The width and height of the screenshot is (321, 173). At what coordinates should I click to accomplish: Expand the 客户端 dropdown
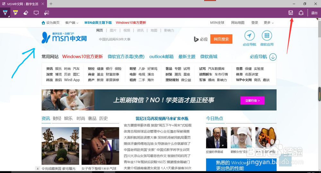click(x=72, y=22)
